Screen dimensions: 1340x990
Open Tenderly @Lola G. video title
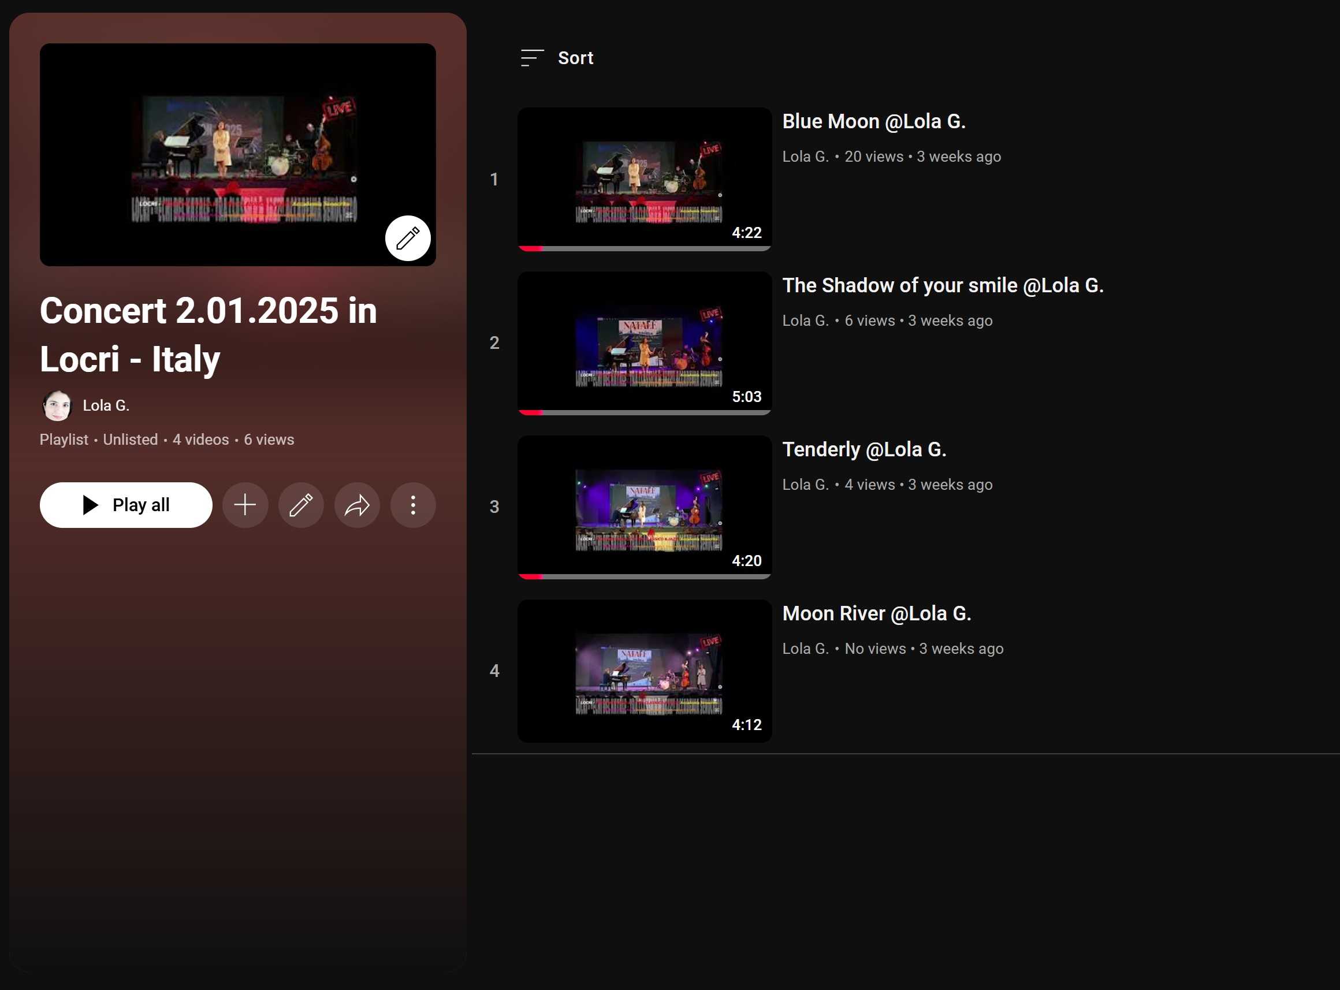pyautogui.click(x=863, y=449)
